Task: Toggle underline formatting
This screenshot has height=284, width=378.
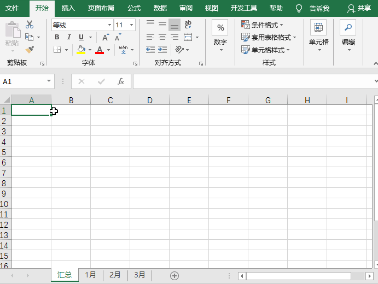Action: 82,37
